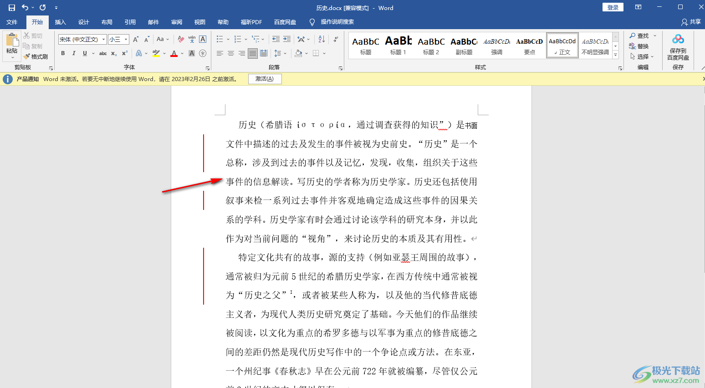Open the Font dialog launcher

click(x=208, y=68)
